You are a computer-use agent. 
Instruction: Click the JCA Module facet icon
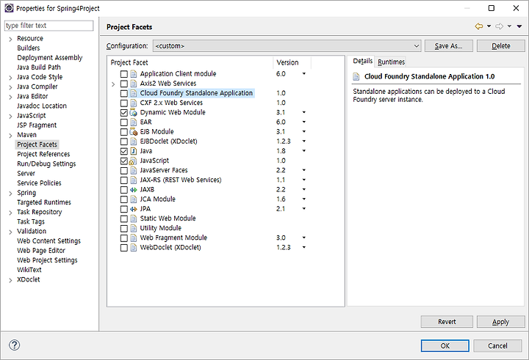point(134,199)
